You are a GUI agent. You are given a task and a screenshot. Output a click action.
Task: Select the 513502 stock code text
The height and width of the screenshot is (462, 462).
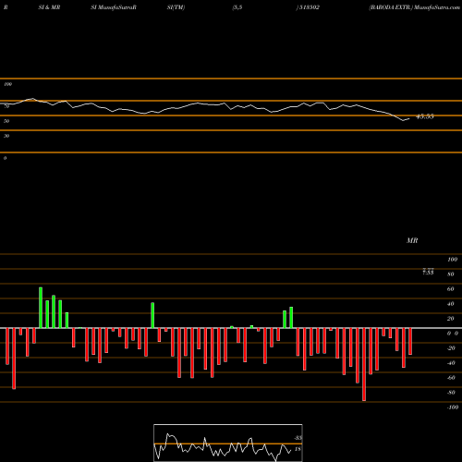click(310, 7)
